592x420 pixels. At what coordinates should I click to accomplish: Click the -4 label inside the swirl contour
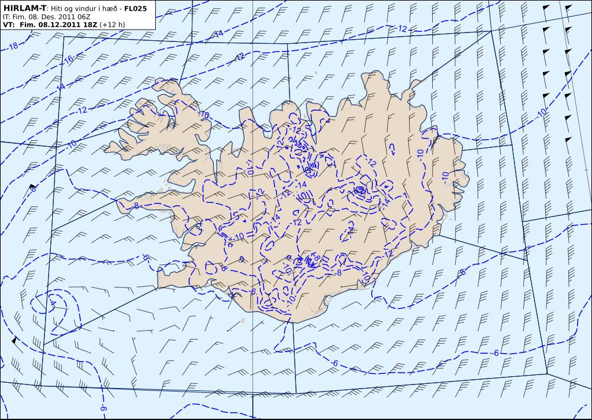(x=53, y=303)
